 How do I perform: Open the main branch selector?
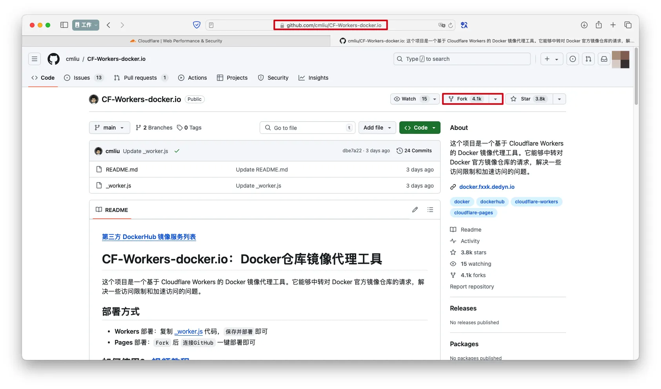[109, 128]
